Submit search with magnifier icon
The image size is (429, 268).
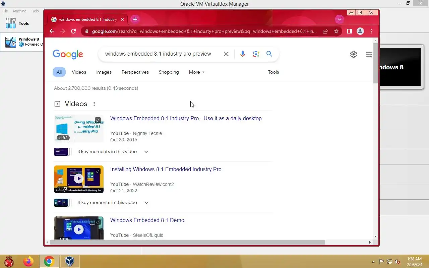(x=269, y=54)
